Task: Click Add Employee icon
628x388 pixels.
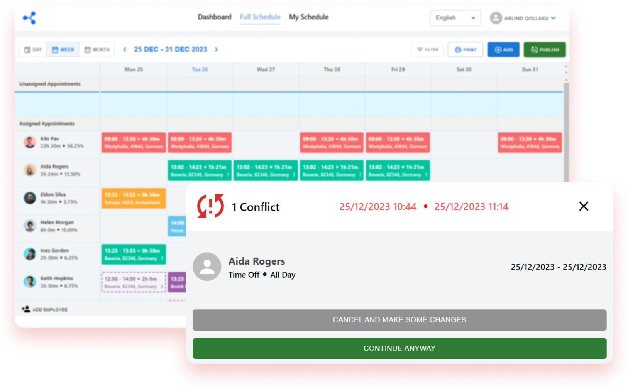Action: click(x=26, y=309)
